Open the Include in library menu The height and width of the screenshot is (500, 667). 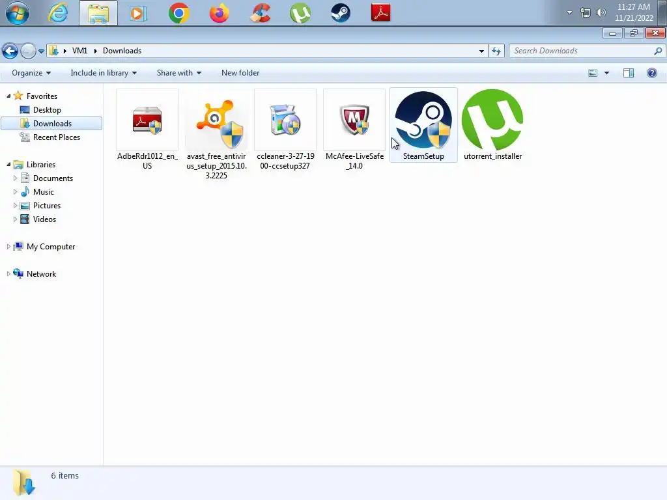point(104,73)
